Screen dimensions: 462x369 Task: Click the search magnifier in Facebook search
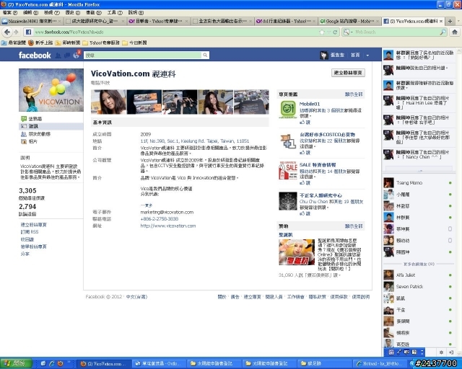(x=205, y=55)
